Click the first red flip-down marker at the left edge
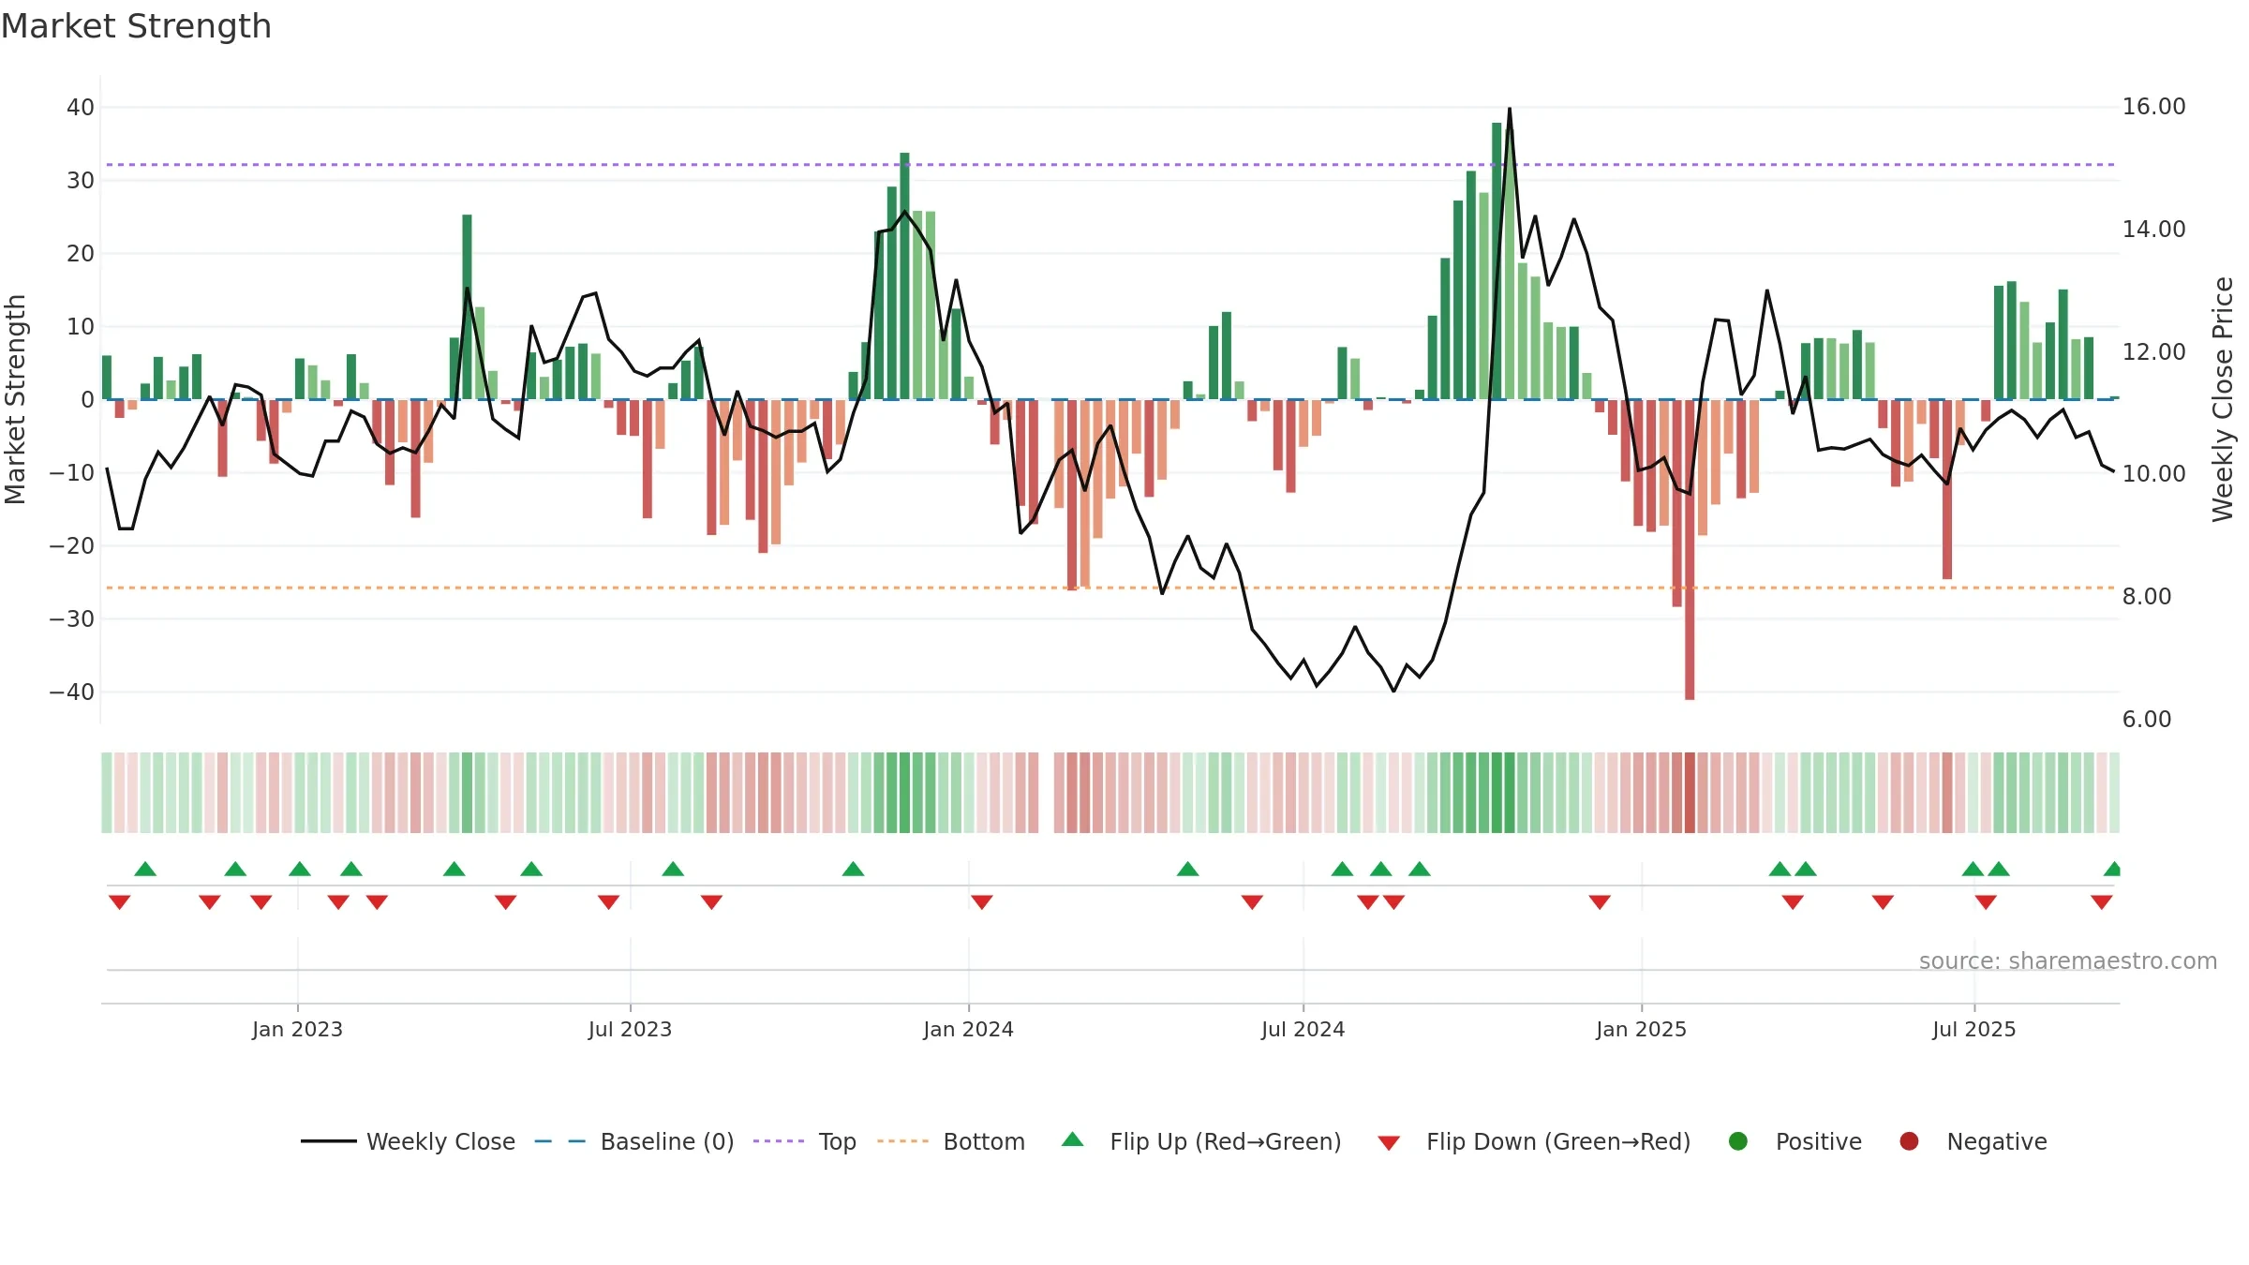The width and height of the screenshot is (2249, 1265). click(x=119, y=901)
